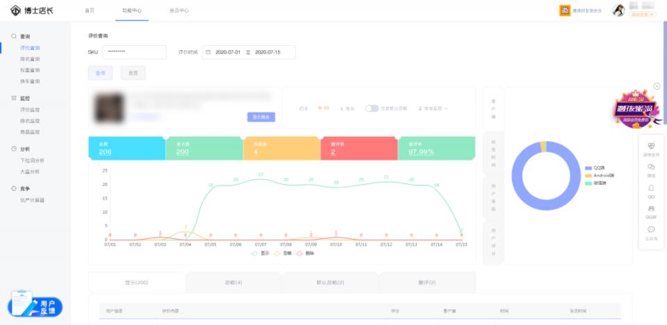
Task: Click the blue button on product card
Action: pos(261,117)
